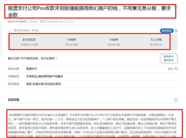
Task: Click 银盛支付 complaint target value
Action: click(x=32, y=69)
